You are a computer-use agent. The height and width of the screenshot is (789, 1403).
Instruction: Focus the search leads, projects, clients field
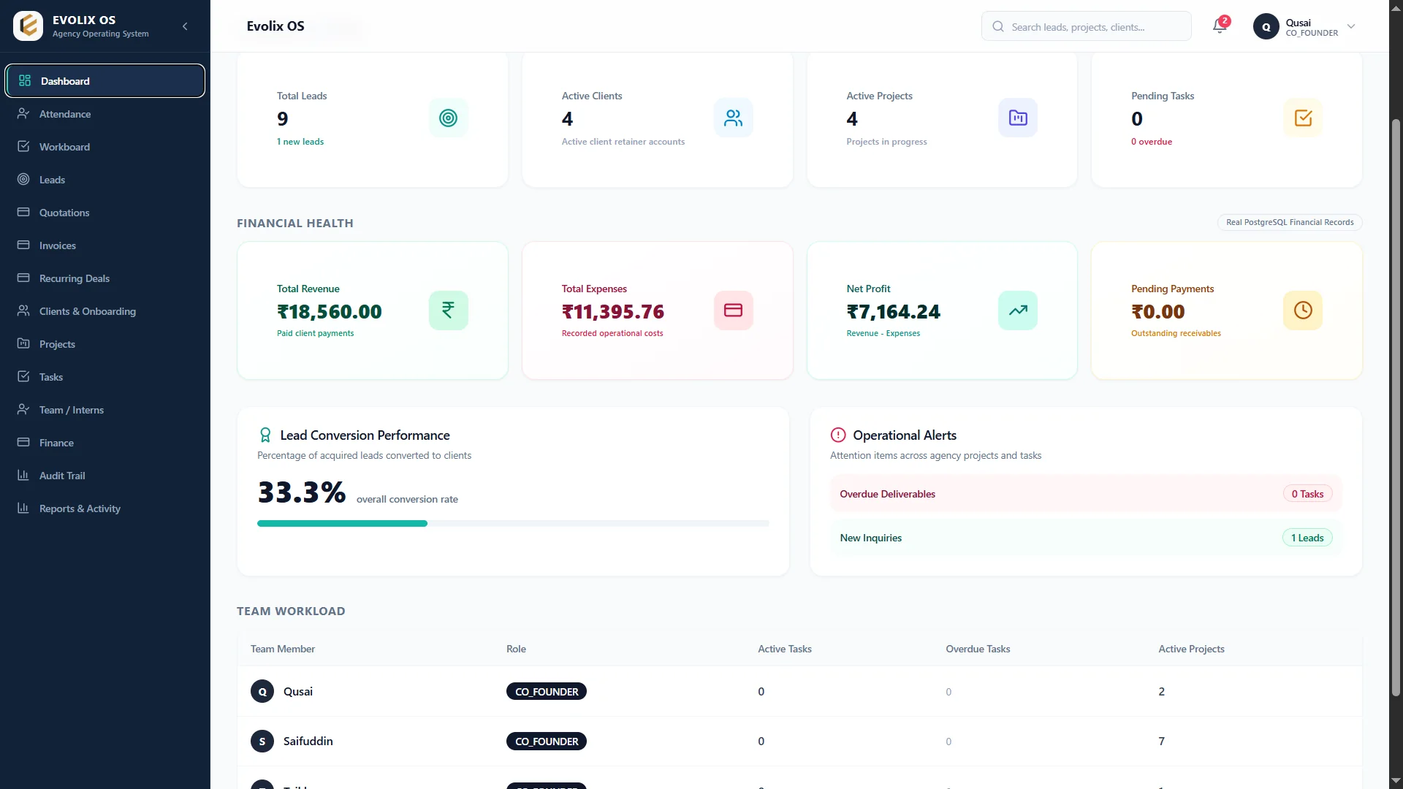(x=1086, y=26)
